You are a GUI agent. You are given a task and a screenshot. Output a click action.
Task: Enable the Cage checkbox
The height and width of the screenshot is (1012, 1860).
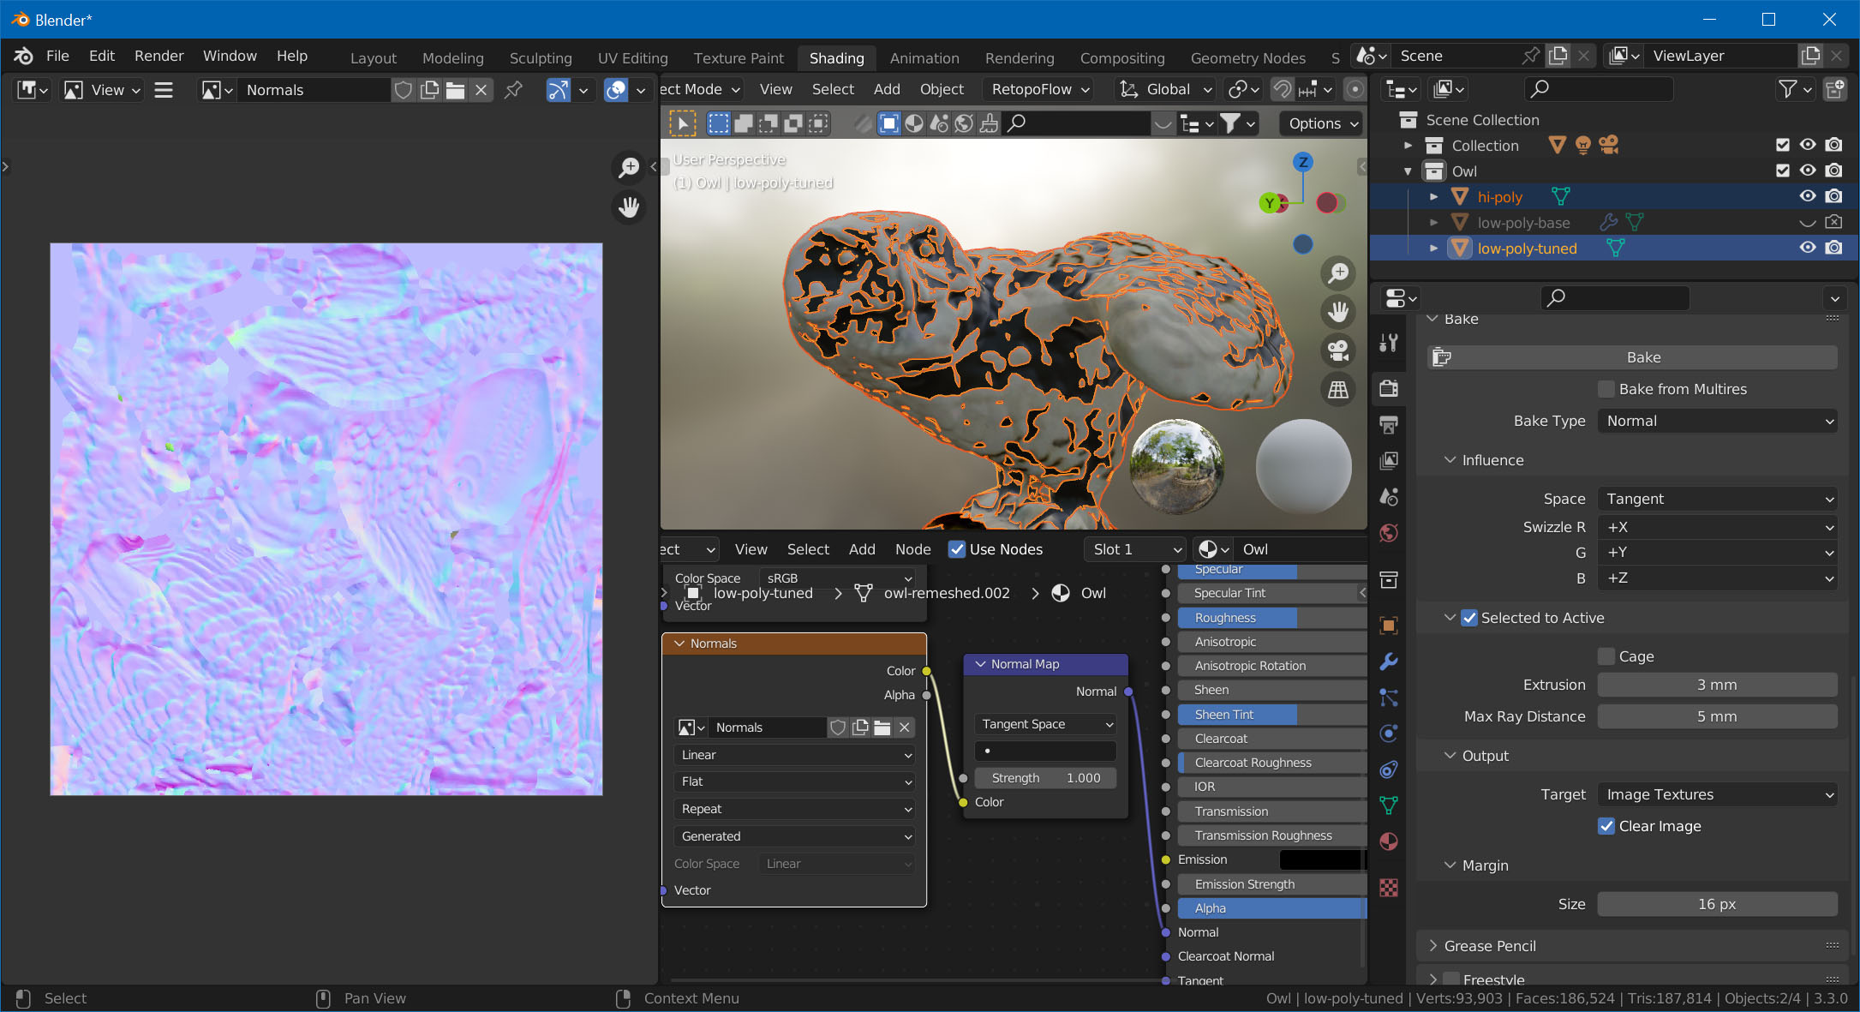pyautogui.click(x=1606, y=656)
